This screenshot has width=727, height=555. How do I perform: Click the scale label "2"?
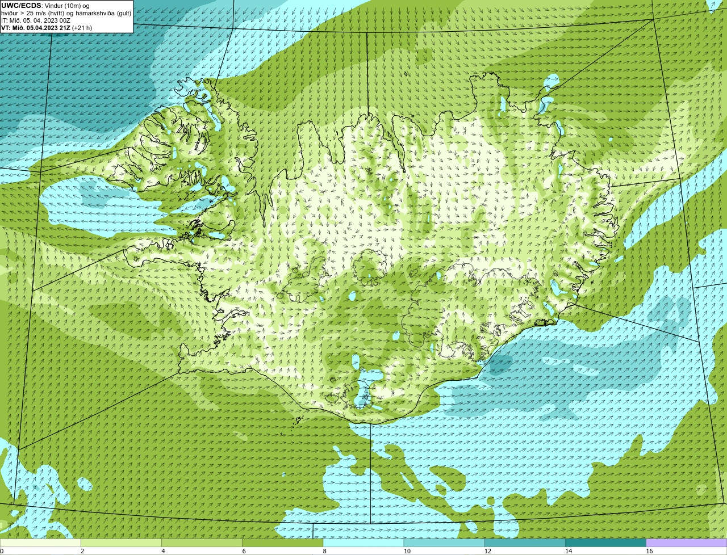[x=82, y=551]
